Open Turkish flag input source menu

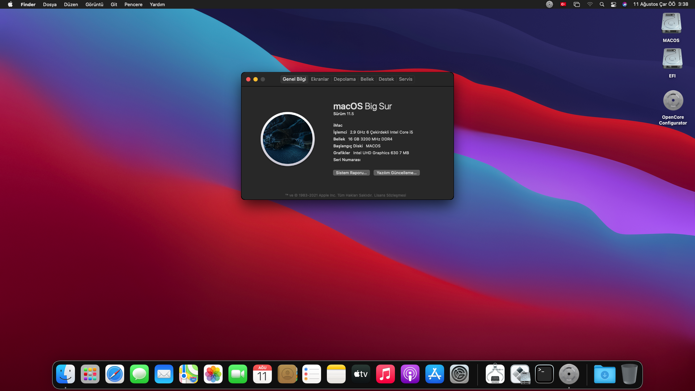click(x=563, y=4)
